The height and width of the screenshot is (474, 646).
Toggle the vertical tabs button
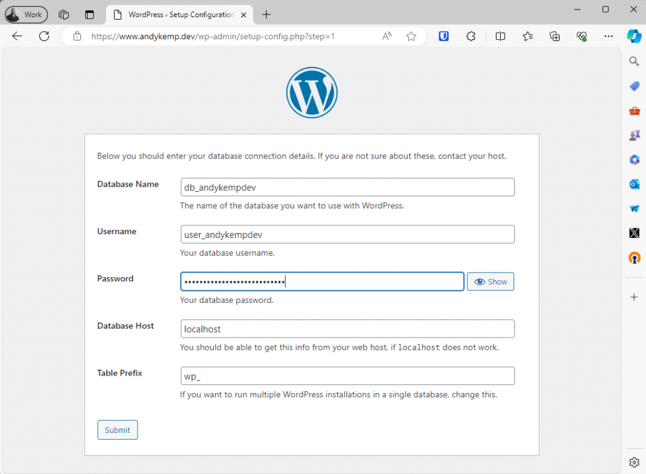pyautogui.click(x=90, y=15)
